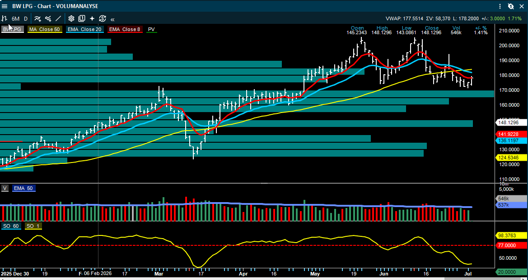Change the chart type via bar chart icon
528x280 pixels.
(x=5, y=19)
